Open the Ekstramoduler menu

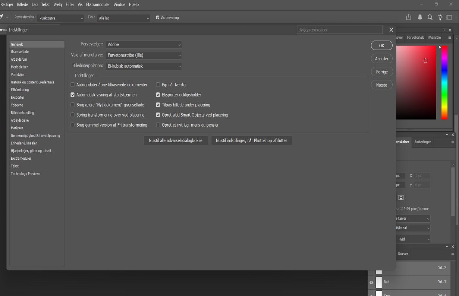(x=98, y=4)
